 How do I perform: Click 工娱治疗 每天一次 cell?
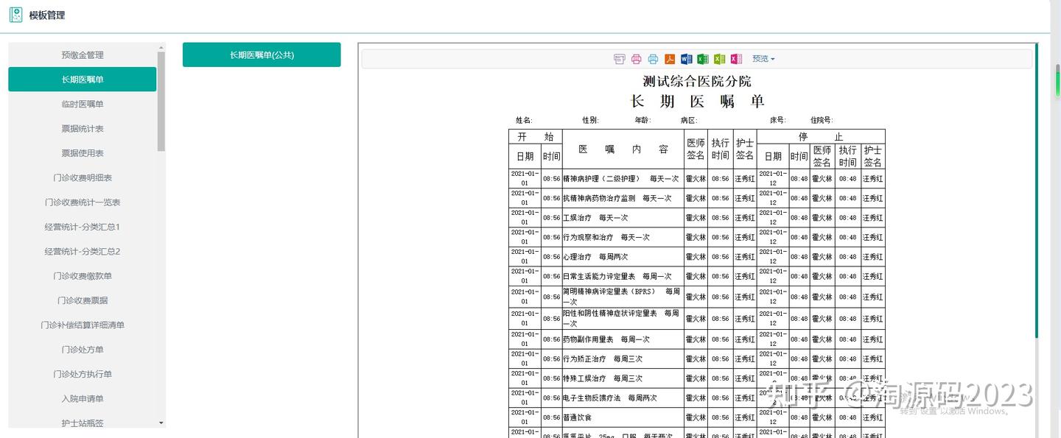(x=623, y=218)
